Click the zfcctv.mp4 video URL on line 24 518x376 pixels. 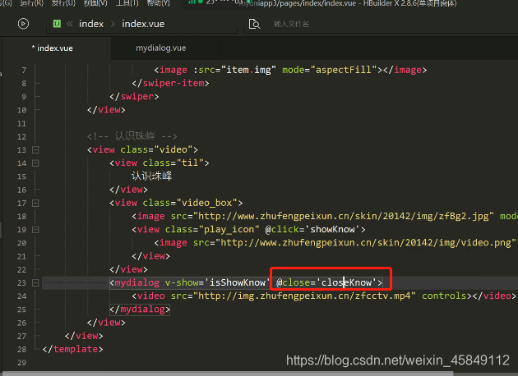coord(304,296)
